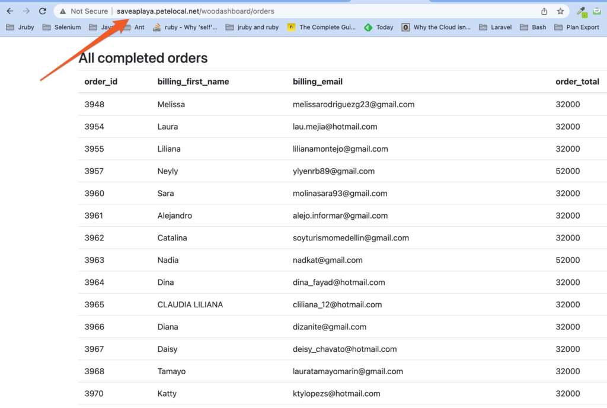Open the Bash bookmarks folder
Screen dimensions: 607x408
[x=533, y=27]
